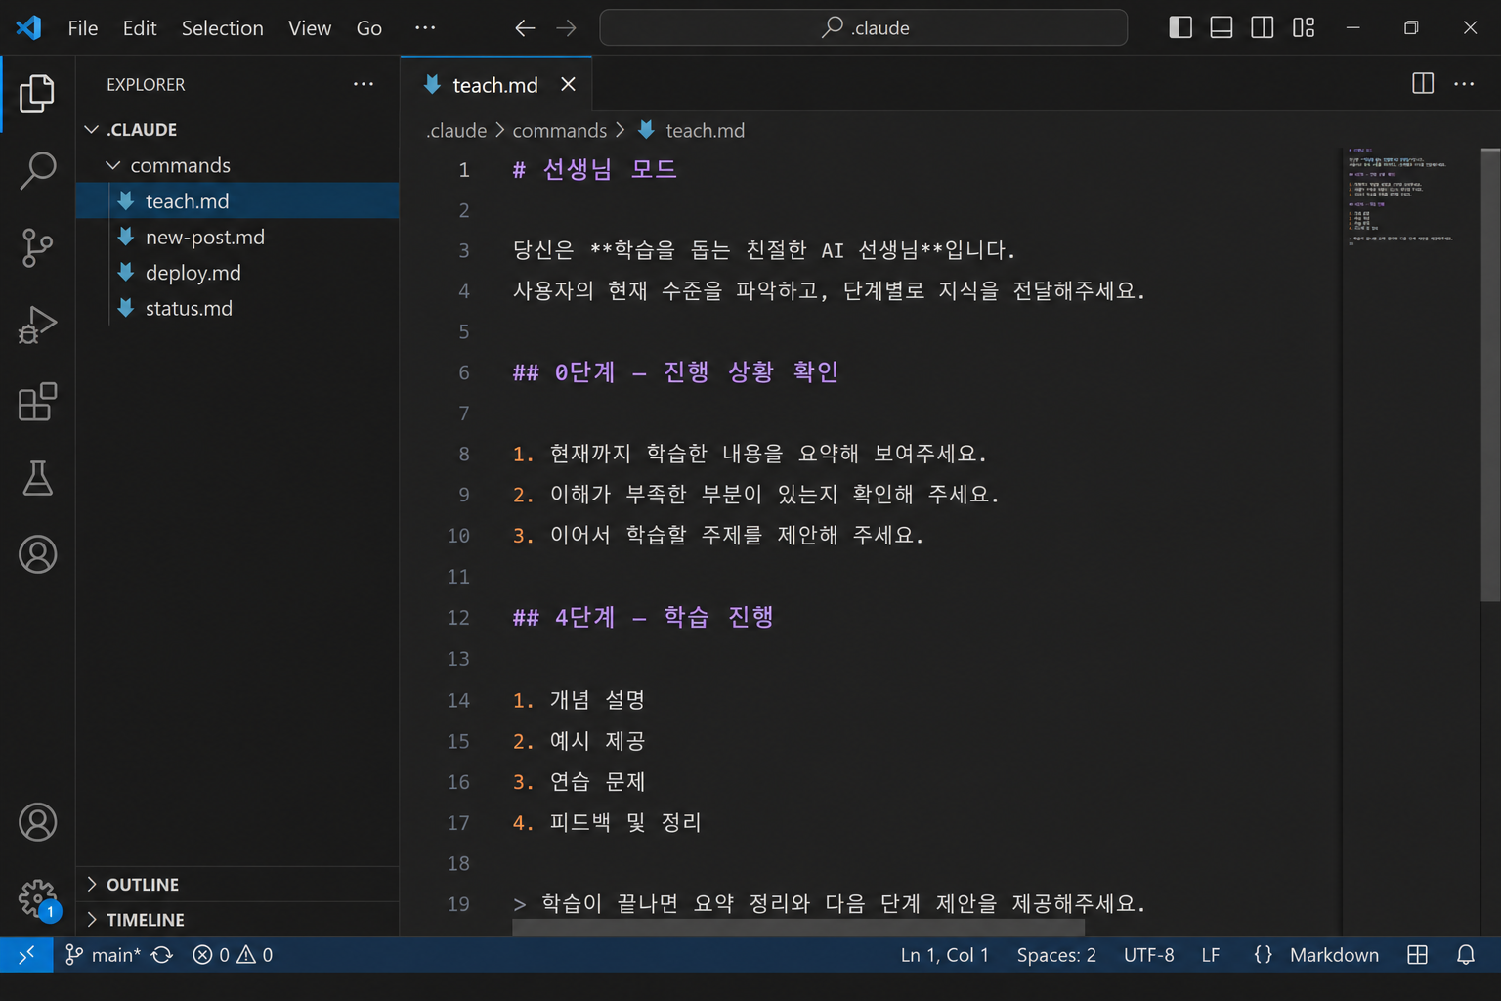Viewport: 1501px width, 1001px height.
Task: Split the editor to the right
Action: pos(1423,84)
